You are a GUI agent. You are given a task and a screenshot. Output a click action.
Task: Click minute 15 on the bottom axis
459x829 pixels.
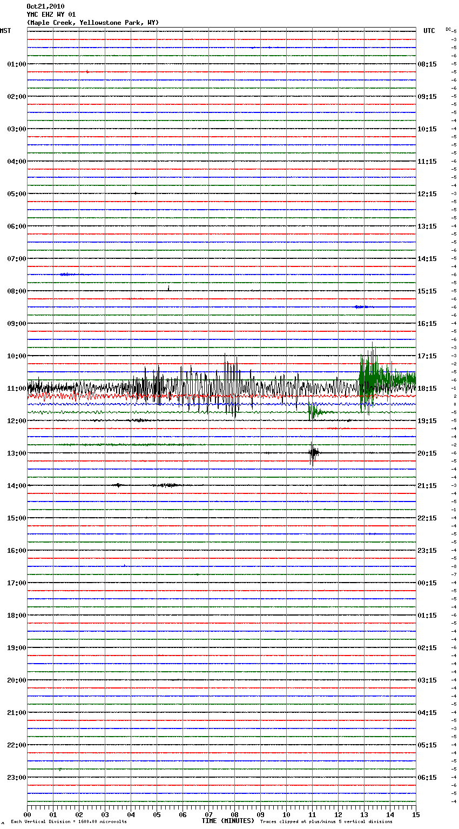pyautogui.click(x=416, y=815)
